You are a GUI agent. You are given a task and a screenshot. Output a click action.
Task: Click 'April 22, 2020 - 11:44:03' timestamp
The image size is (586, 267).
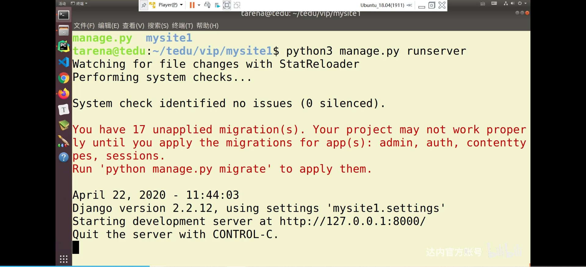tap(156, 195)
